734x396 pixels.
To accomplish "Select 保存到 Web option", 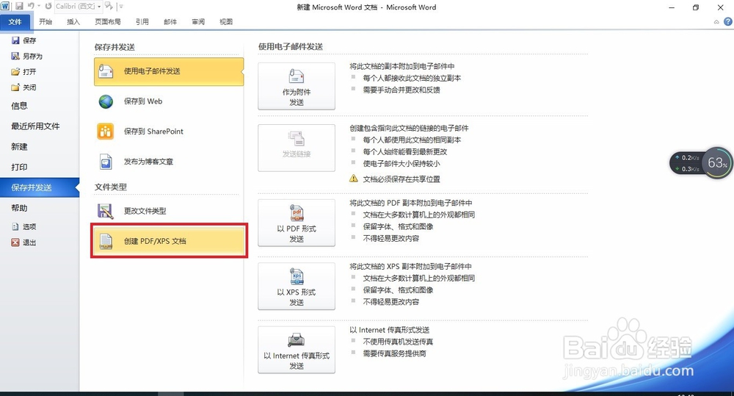I will 169,101.
